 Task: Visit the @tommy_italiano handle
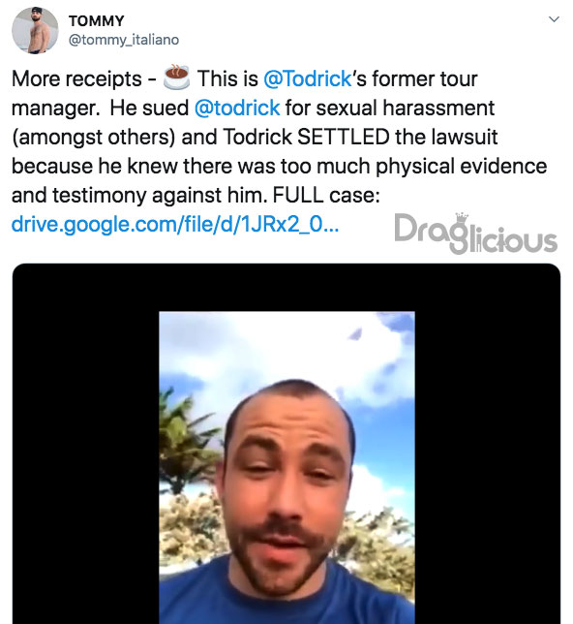pos(124,40)
